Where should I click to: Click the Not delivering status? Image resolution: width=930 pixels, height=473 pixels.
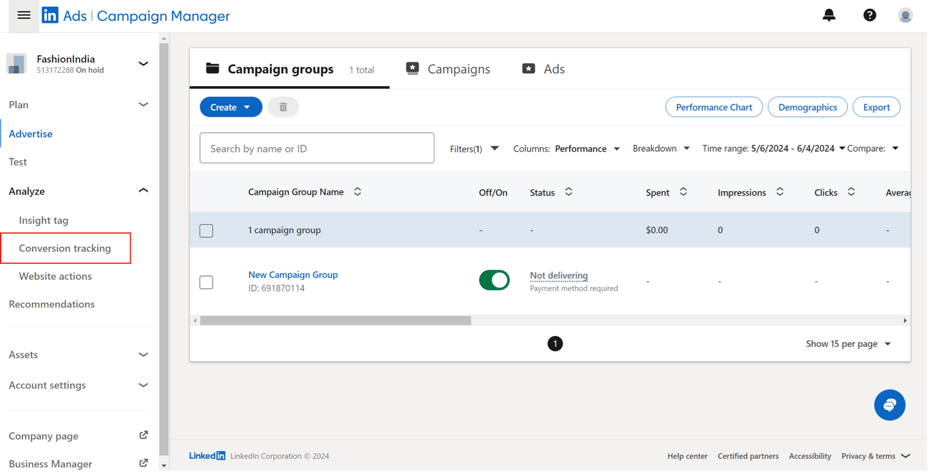pyautogui.click(x=559, y=275)
